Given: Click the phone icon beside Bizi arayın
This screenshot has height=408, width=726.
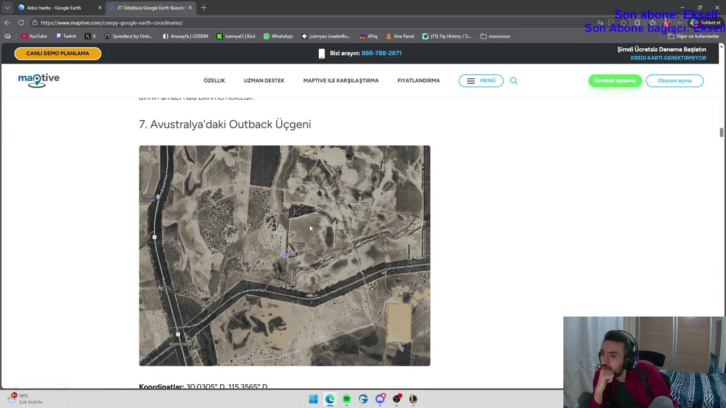Looking at the screenshot, I should (322, 53).
